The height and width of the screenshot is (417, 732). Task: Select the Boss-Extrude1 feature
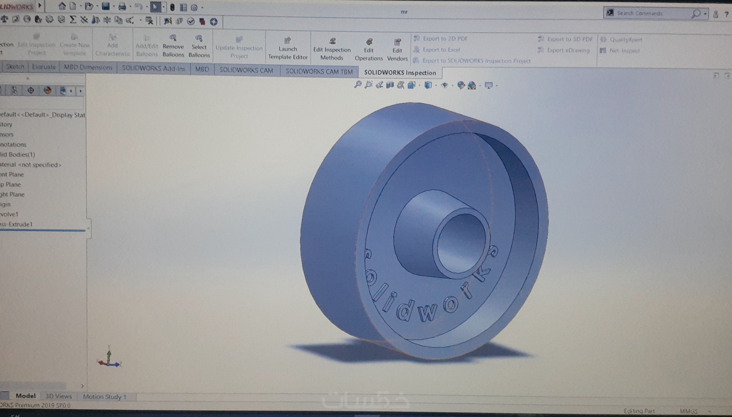(x=16, y=224)
